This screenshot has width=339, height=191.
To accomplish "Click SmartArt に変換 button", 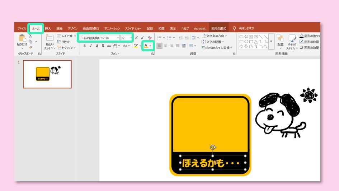I will pos(217,48).
